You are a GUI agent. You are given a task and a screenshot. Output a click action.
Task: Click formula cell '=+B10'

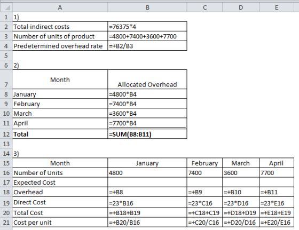(241, 192)
